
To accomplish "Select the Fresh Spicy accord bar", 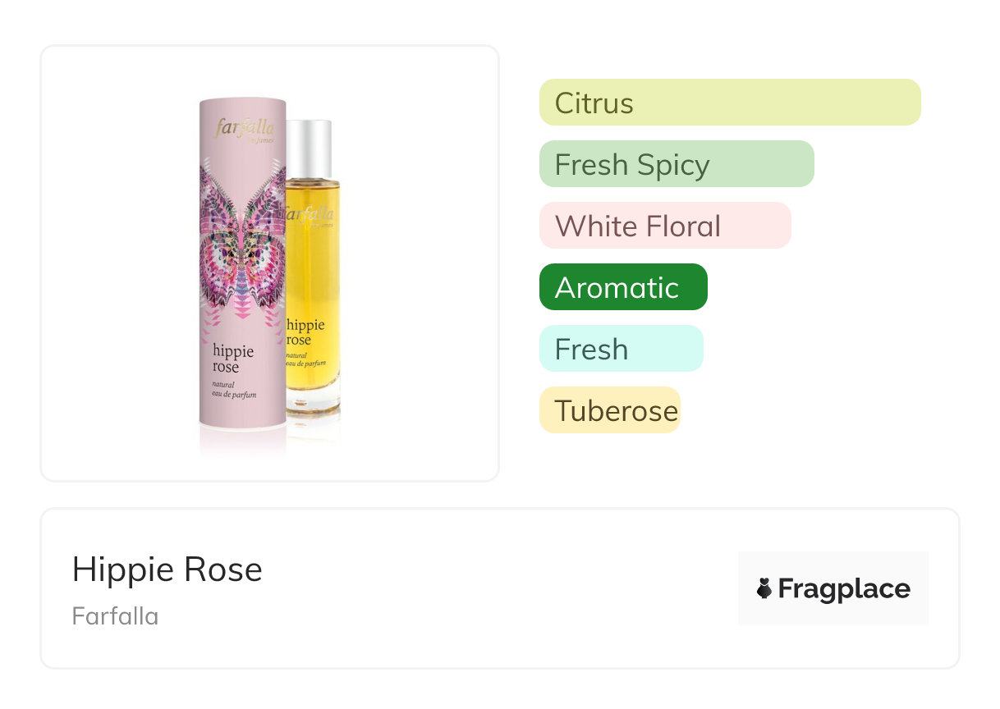I will pos(676,164).
